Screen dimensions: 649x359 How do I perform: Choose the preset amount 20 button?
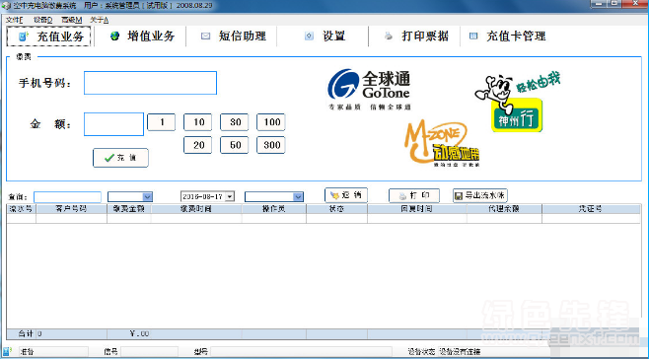point(198,145)
